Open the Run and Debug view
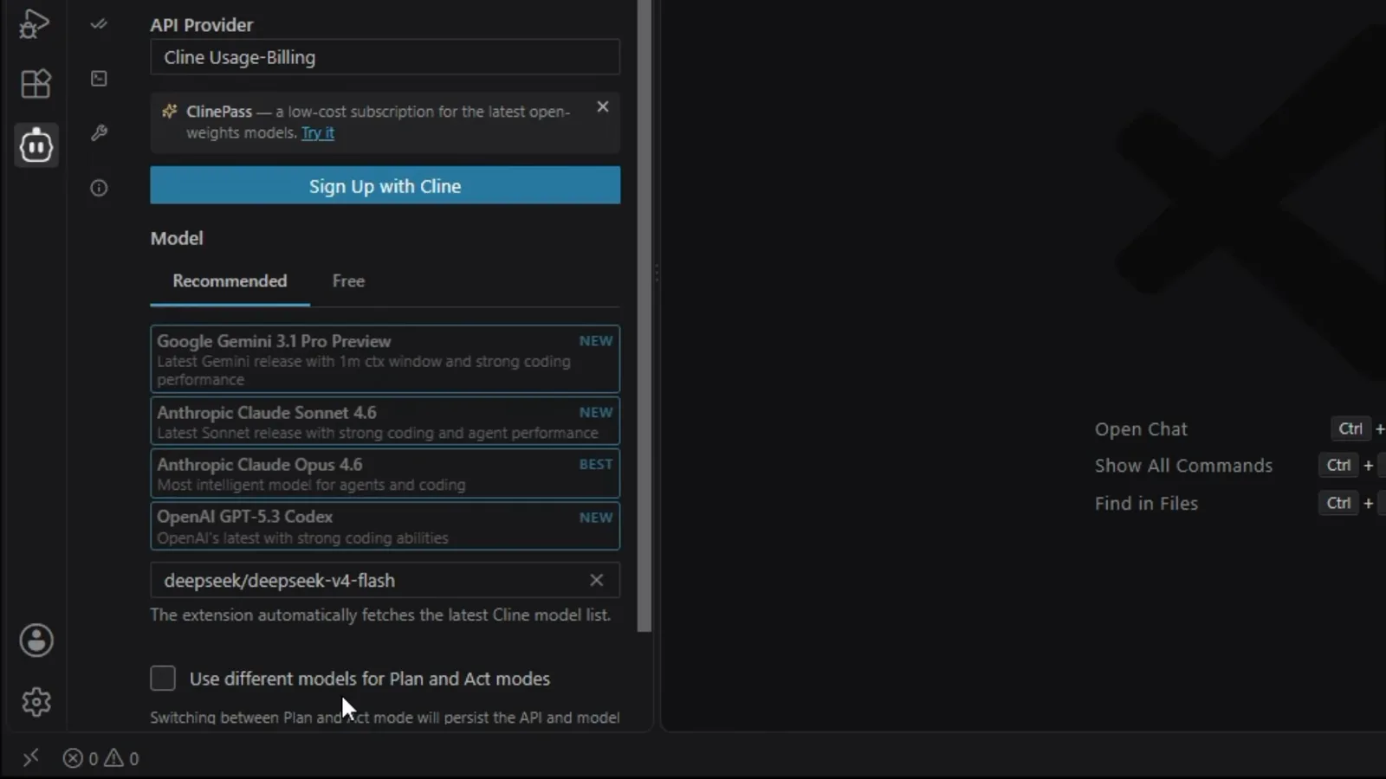The width and height of the screenshot is (1386, 779). click(x=35, y=23)
